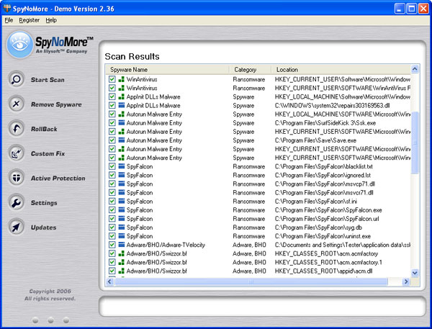Uncheck the repairs303169563.dll entry checkbox

coord(112,105)
